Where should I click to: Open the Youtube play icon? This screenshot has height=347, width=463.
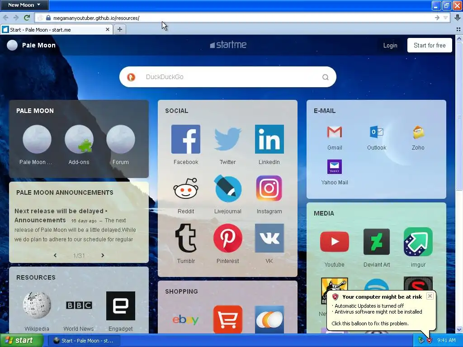point(335,242)
